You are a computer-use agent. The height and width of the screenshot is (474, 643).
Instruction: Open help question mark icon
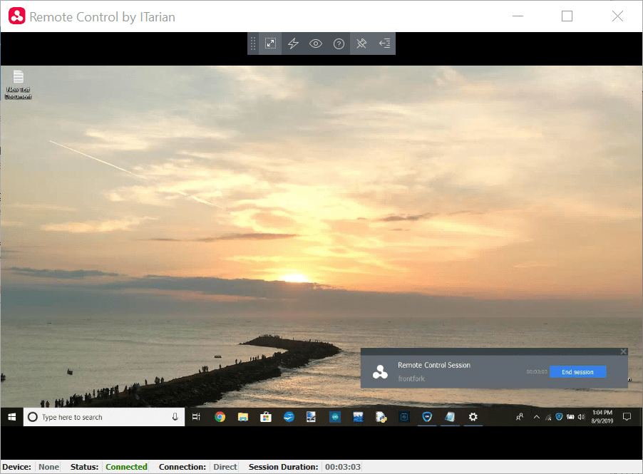[x=339, y=43]
